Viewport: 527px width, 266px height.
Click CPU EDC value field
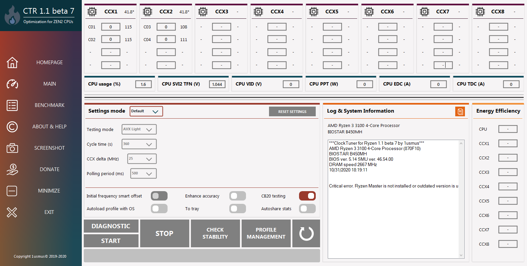coord(439,84)
